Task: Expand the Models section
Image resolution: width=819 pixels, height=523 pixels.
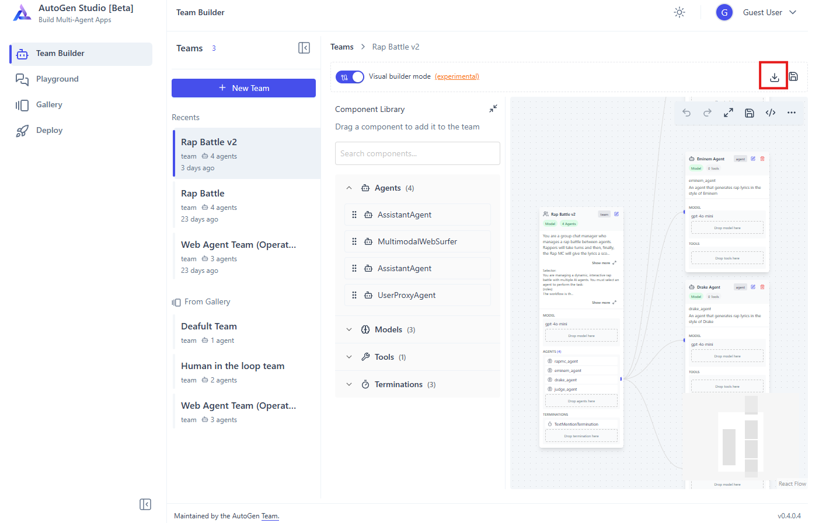Action: click(349, 329)
